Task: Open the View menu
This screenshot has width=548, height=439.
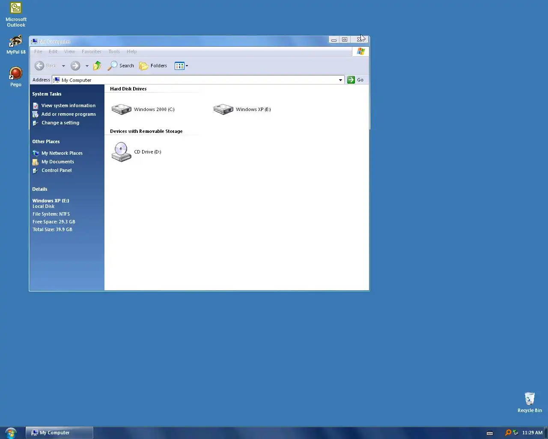Action: 69,51
